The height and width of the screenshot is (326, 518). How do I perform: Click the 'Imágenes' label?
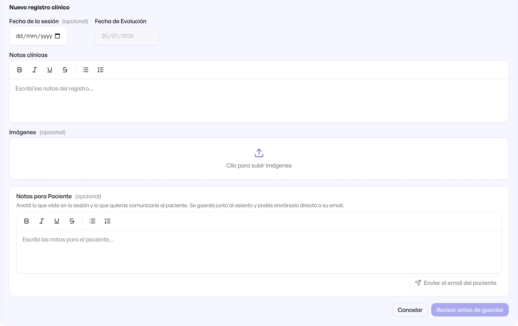point(23,132)
